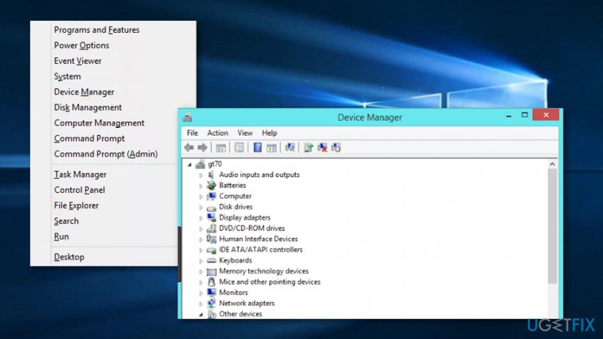Expand the Batteries node

tap(201, 186)
